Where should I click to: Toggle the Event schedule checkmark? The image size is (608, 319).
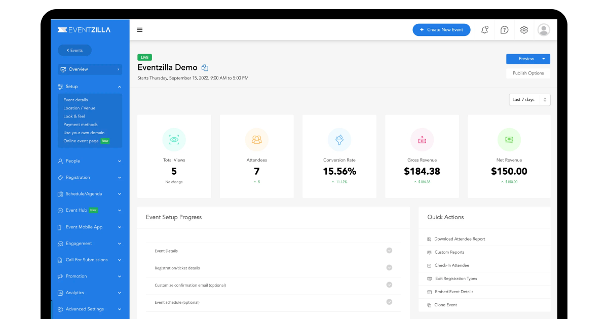click(x=389, y=302)
